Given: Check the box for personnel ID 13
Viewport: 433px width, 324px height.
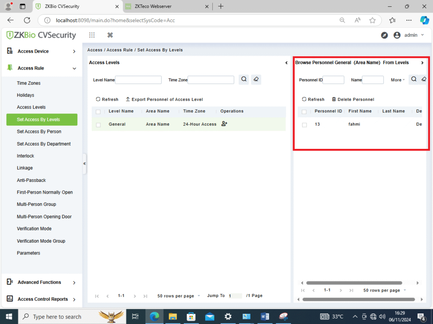Looking at the screenshot, I should tap(304, 125).
